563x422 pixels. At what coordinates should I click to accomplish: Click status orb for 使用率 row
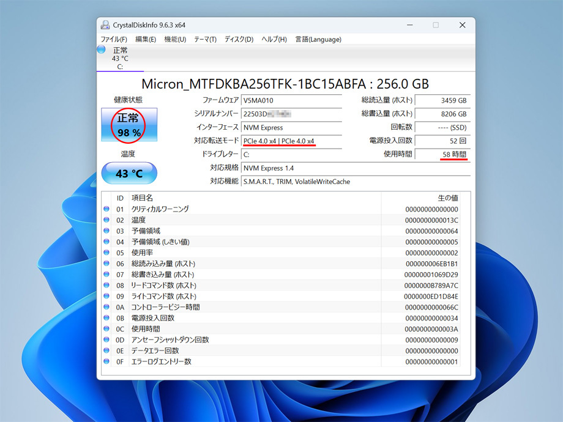click(106, 252)
